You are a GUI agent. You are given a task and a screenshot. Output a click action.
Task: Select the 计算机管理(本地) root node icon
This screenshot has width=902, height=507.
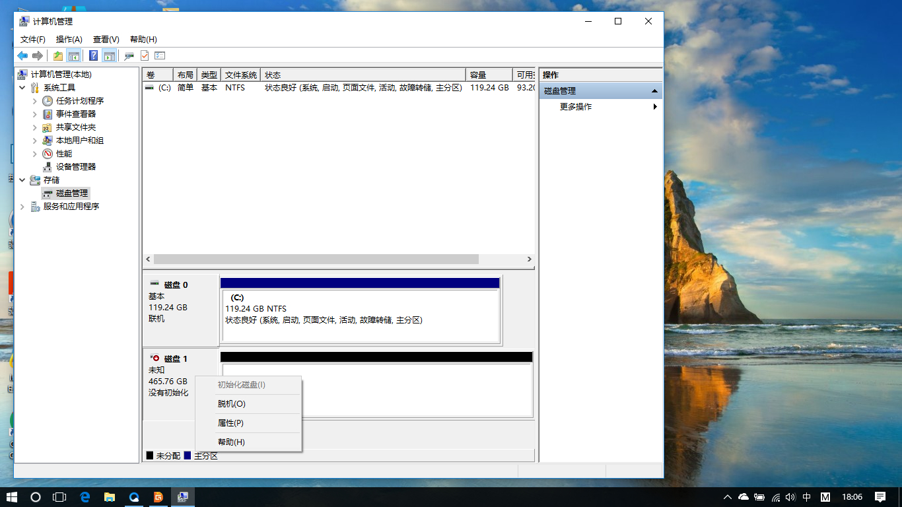tap(22, 75)
